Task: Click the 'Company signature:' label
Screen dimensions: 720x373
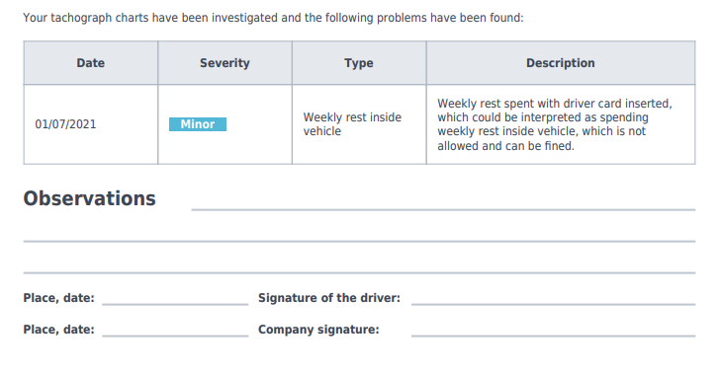Action: [318, 330]
